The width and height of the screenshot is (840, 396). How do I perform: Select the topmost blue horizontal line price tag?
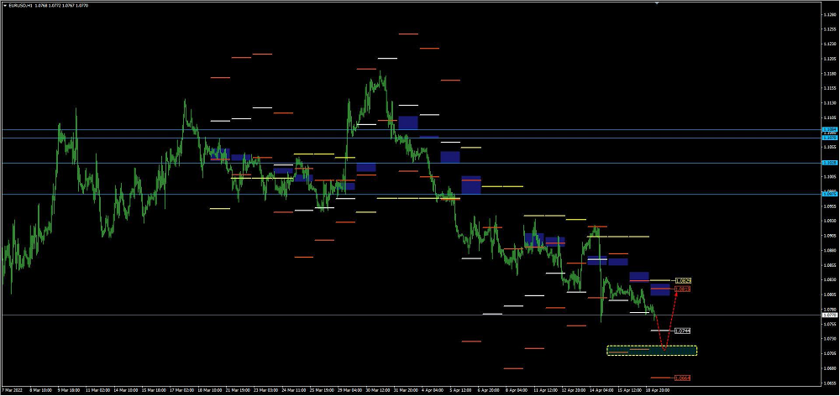(x=828, y=130)
